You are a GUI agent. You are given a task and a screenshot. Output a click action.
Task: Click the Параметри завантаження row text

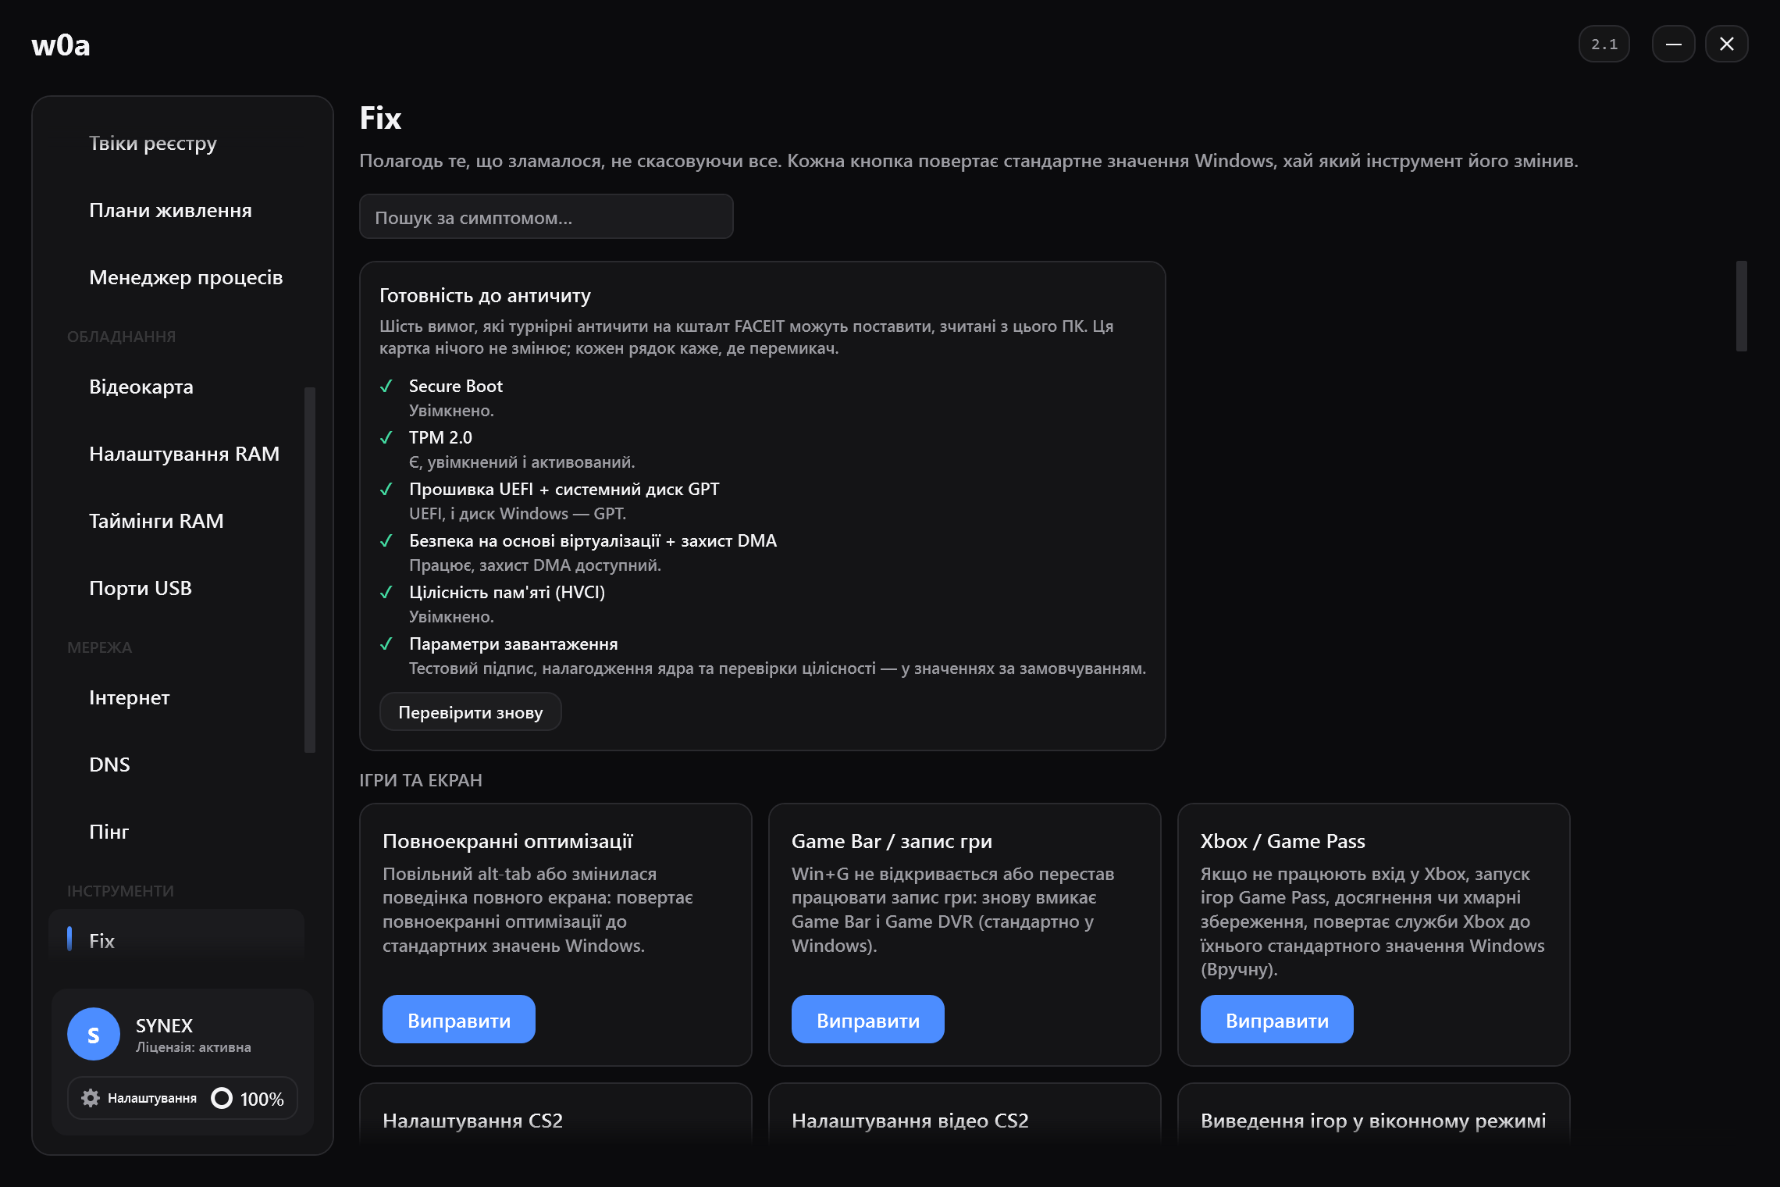[x=514, y=644]
